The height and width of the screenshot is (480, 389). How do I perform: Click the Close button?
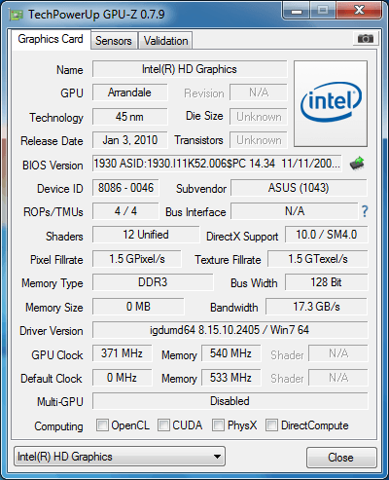pyautogui.click(x=341, y=458)
